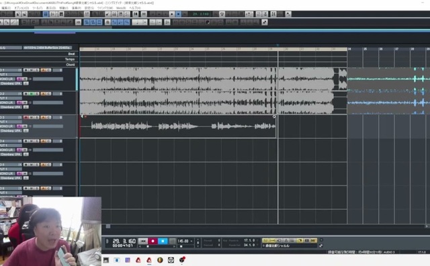Click the blue record-mode icon beside toolbar position display
The image size is (430, 266).
point(178,14)
